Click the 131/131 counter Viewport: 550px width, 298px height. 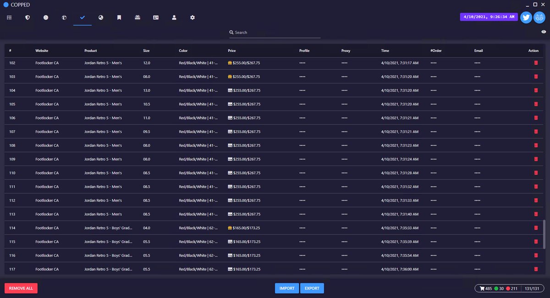533,289
